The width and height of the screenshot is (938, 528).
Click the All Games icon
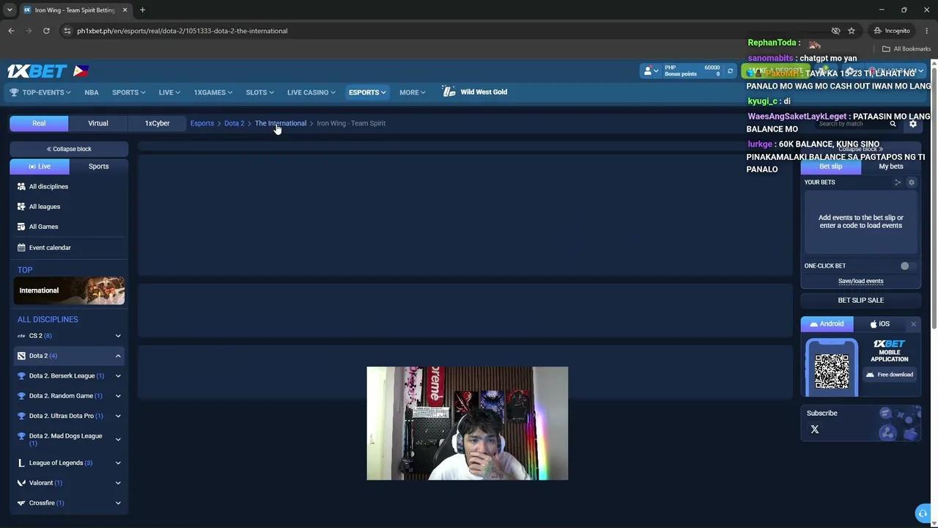point(21,227)
